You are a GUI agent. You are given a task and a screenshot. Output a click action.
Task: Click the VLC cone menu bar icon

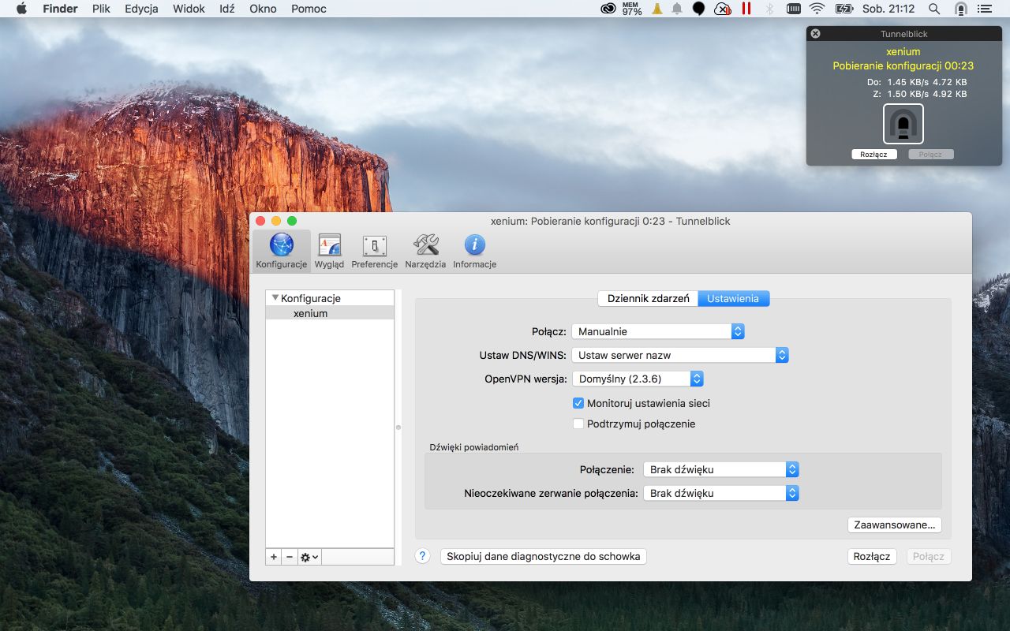click(656, 9)
